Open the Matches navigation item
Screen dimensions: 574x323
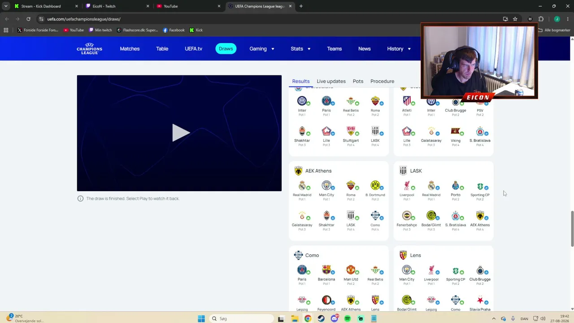130,48
